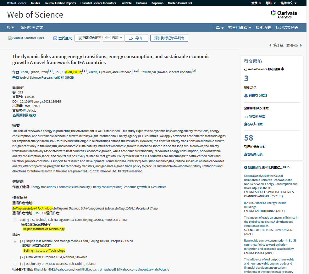309x274 pixels.
Task: Collapse the corresponding author address details
Action: (x=15, y=220)
